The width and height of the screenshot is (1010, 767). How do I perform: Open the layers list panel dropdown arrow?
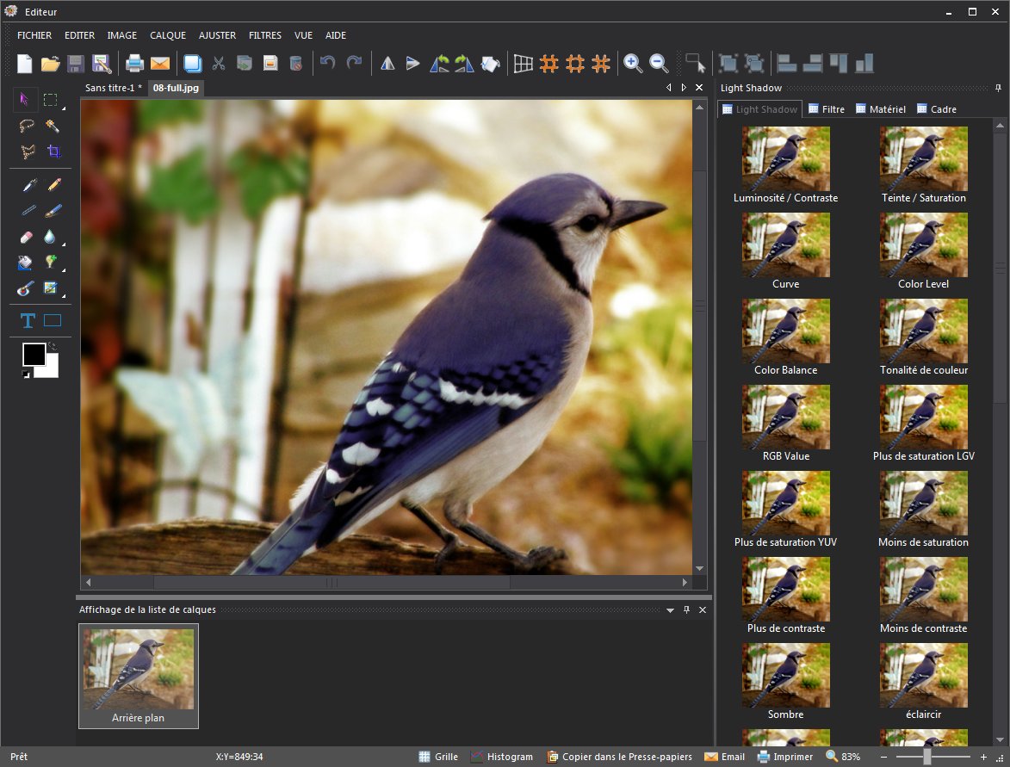click(x=671, y=609)
